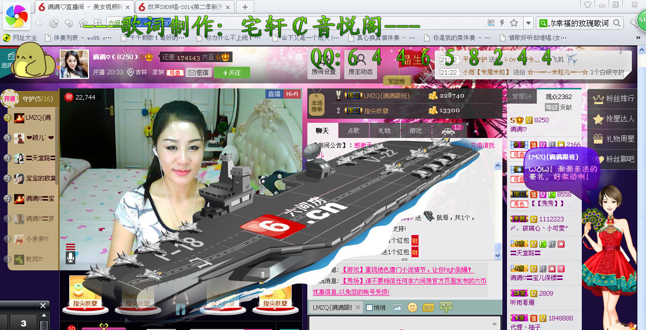Go back with the browser back arrow

coord(39,23)
